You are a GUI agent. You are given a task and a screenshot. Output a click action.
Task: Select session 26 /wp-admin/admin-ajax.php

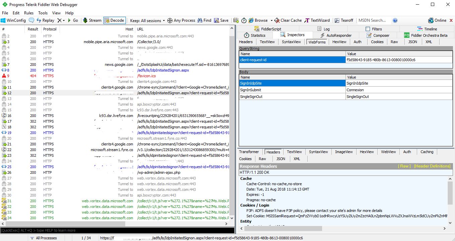coord(115,172)
